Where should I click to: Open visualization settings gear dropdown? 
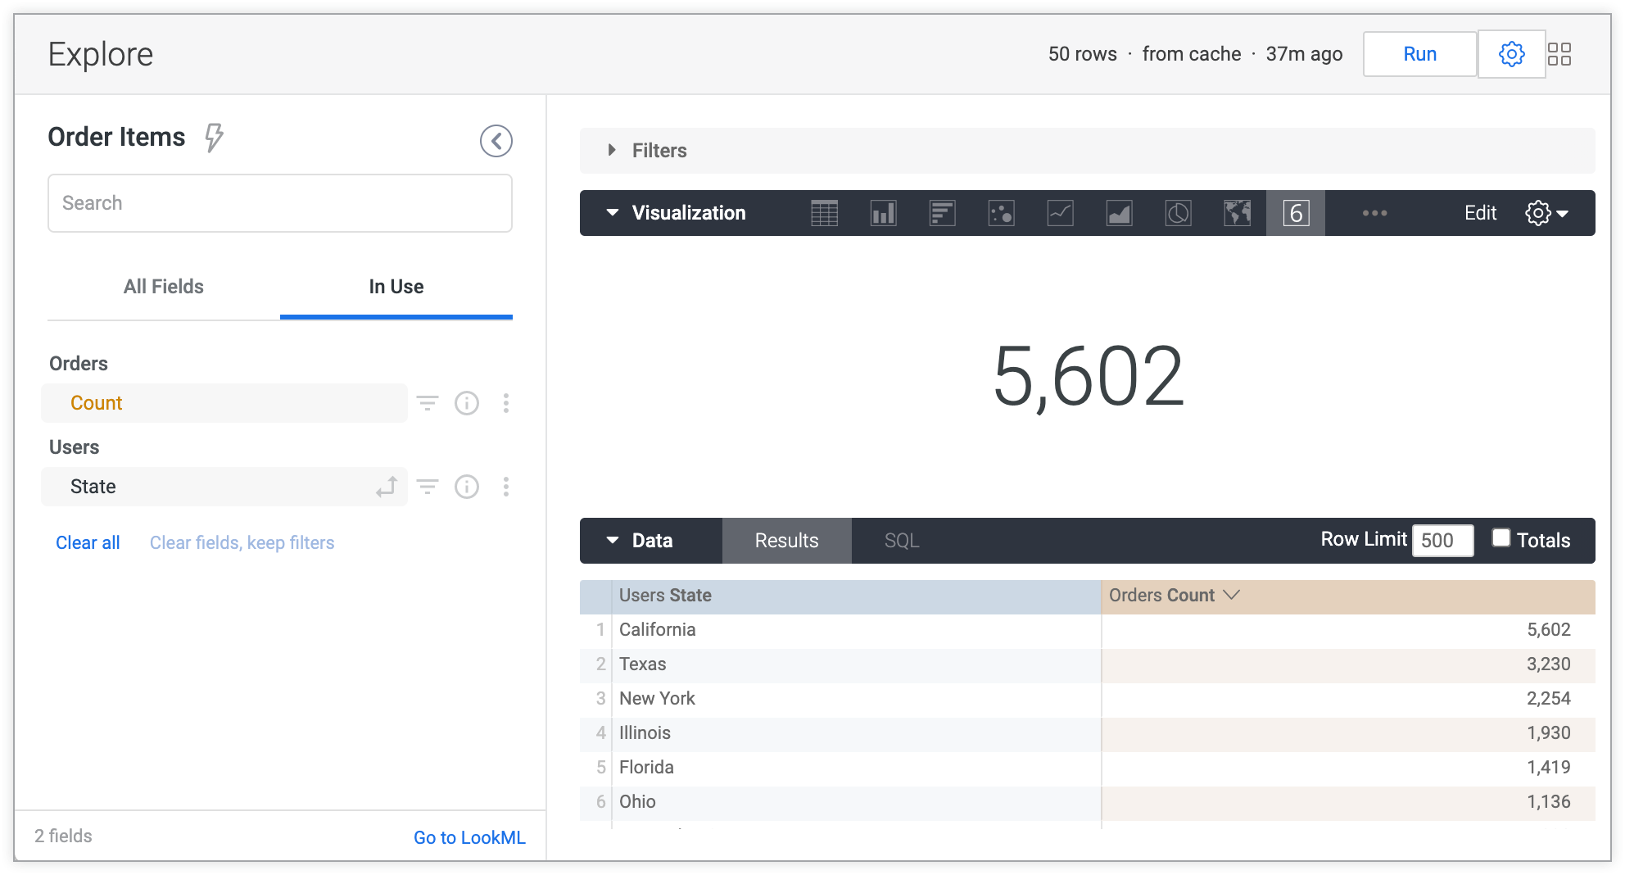(x=1548, y=212)
